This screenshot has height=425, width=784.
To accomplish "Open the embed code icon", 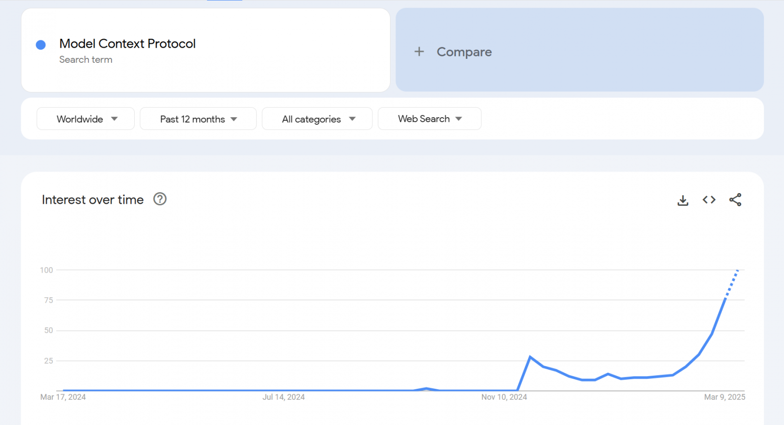I will point(709,200).
